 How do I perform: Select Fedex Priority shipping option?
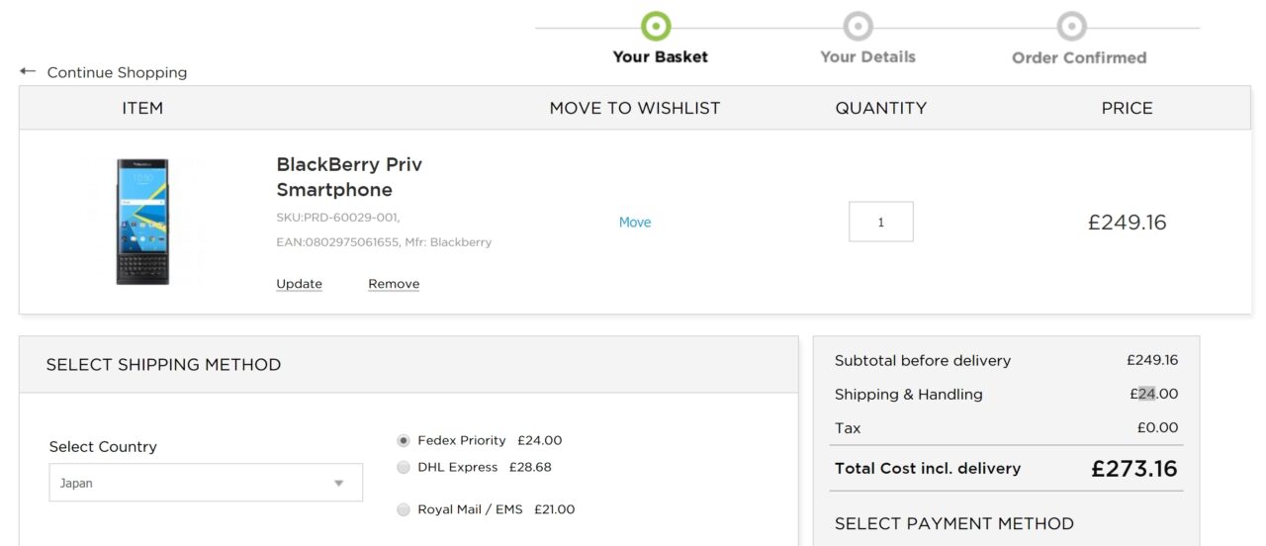[404, 440]
